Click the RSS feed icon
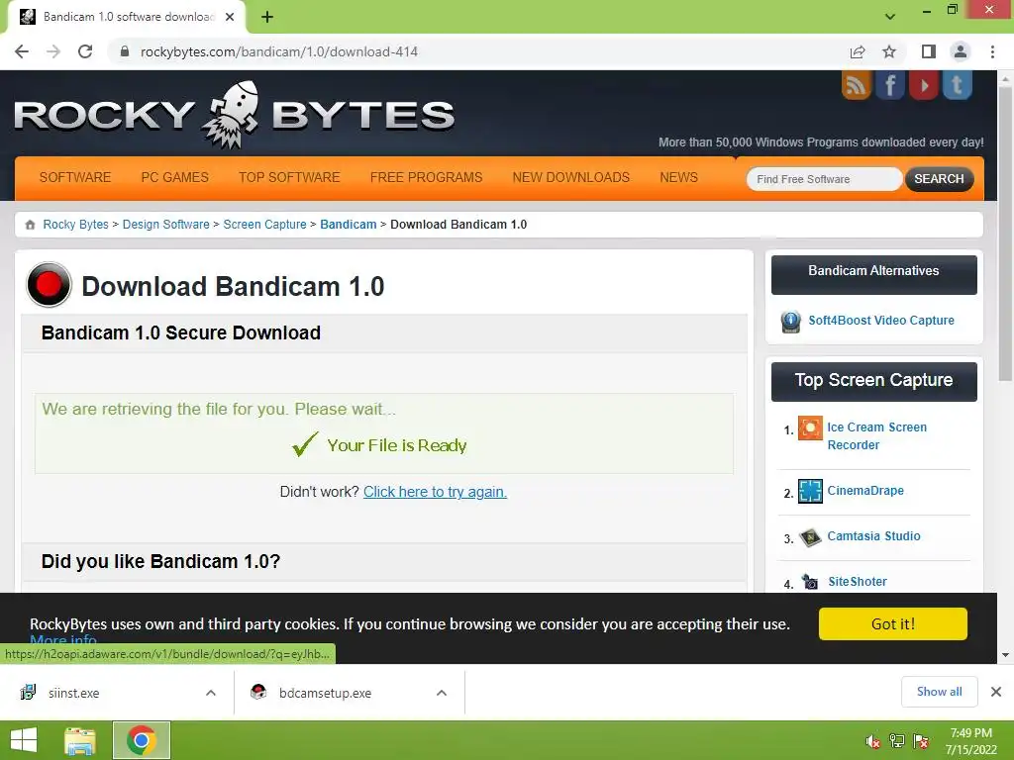 pyautogui.click(x=857, y=85)
